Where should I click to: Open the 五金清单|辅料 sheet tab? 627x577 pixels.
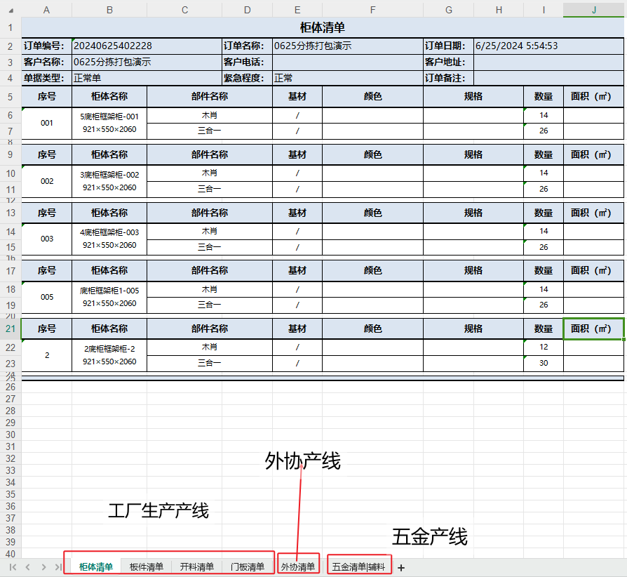[x=358, y=567]
